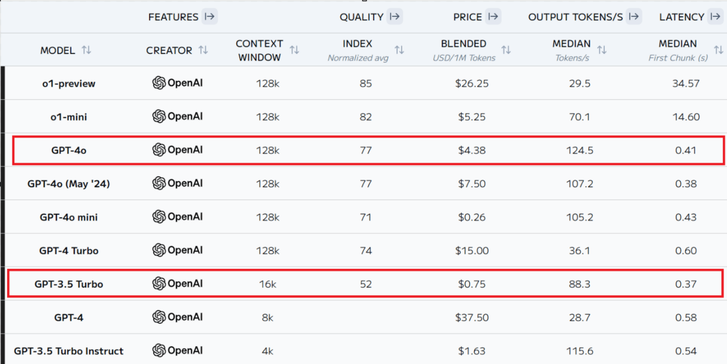Sort by BLENDED price arrows icon

click(506, 50)
